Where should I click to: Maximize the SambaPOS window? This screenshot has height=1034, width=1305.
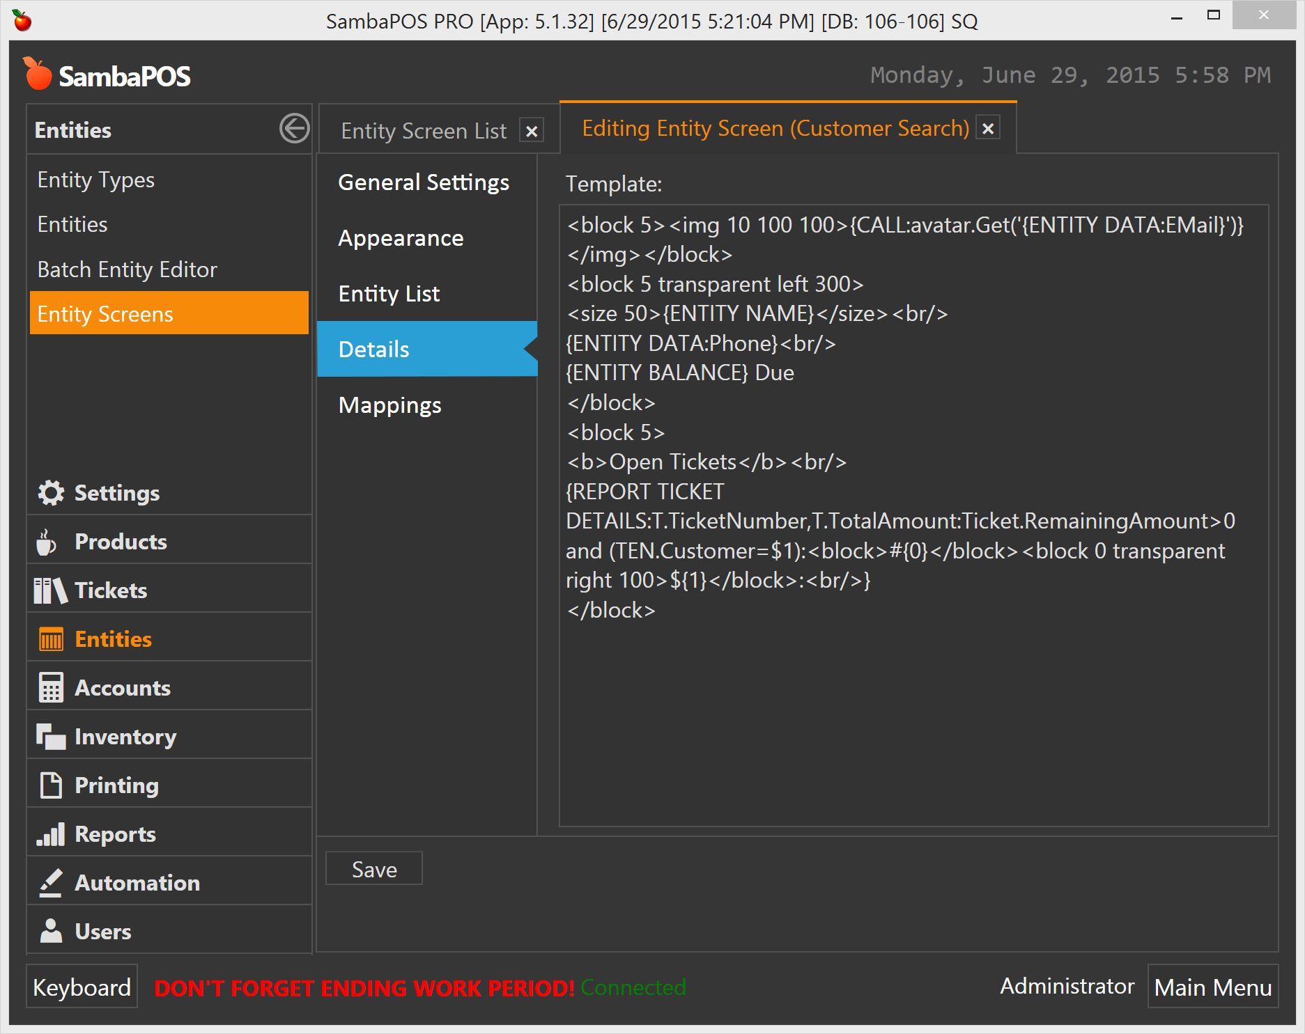click(x=1213, y=15)
